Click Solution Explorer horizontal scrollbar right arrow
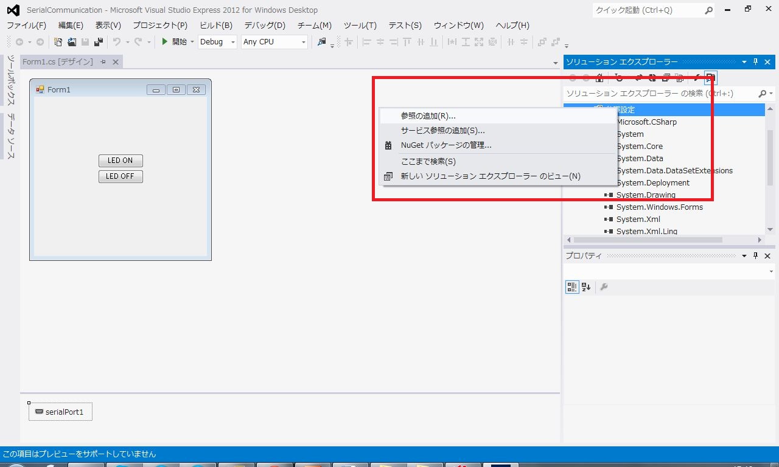The width and height of the screenshot is (779, 467). point(760,240)
